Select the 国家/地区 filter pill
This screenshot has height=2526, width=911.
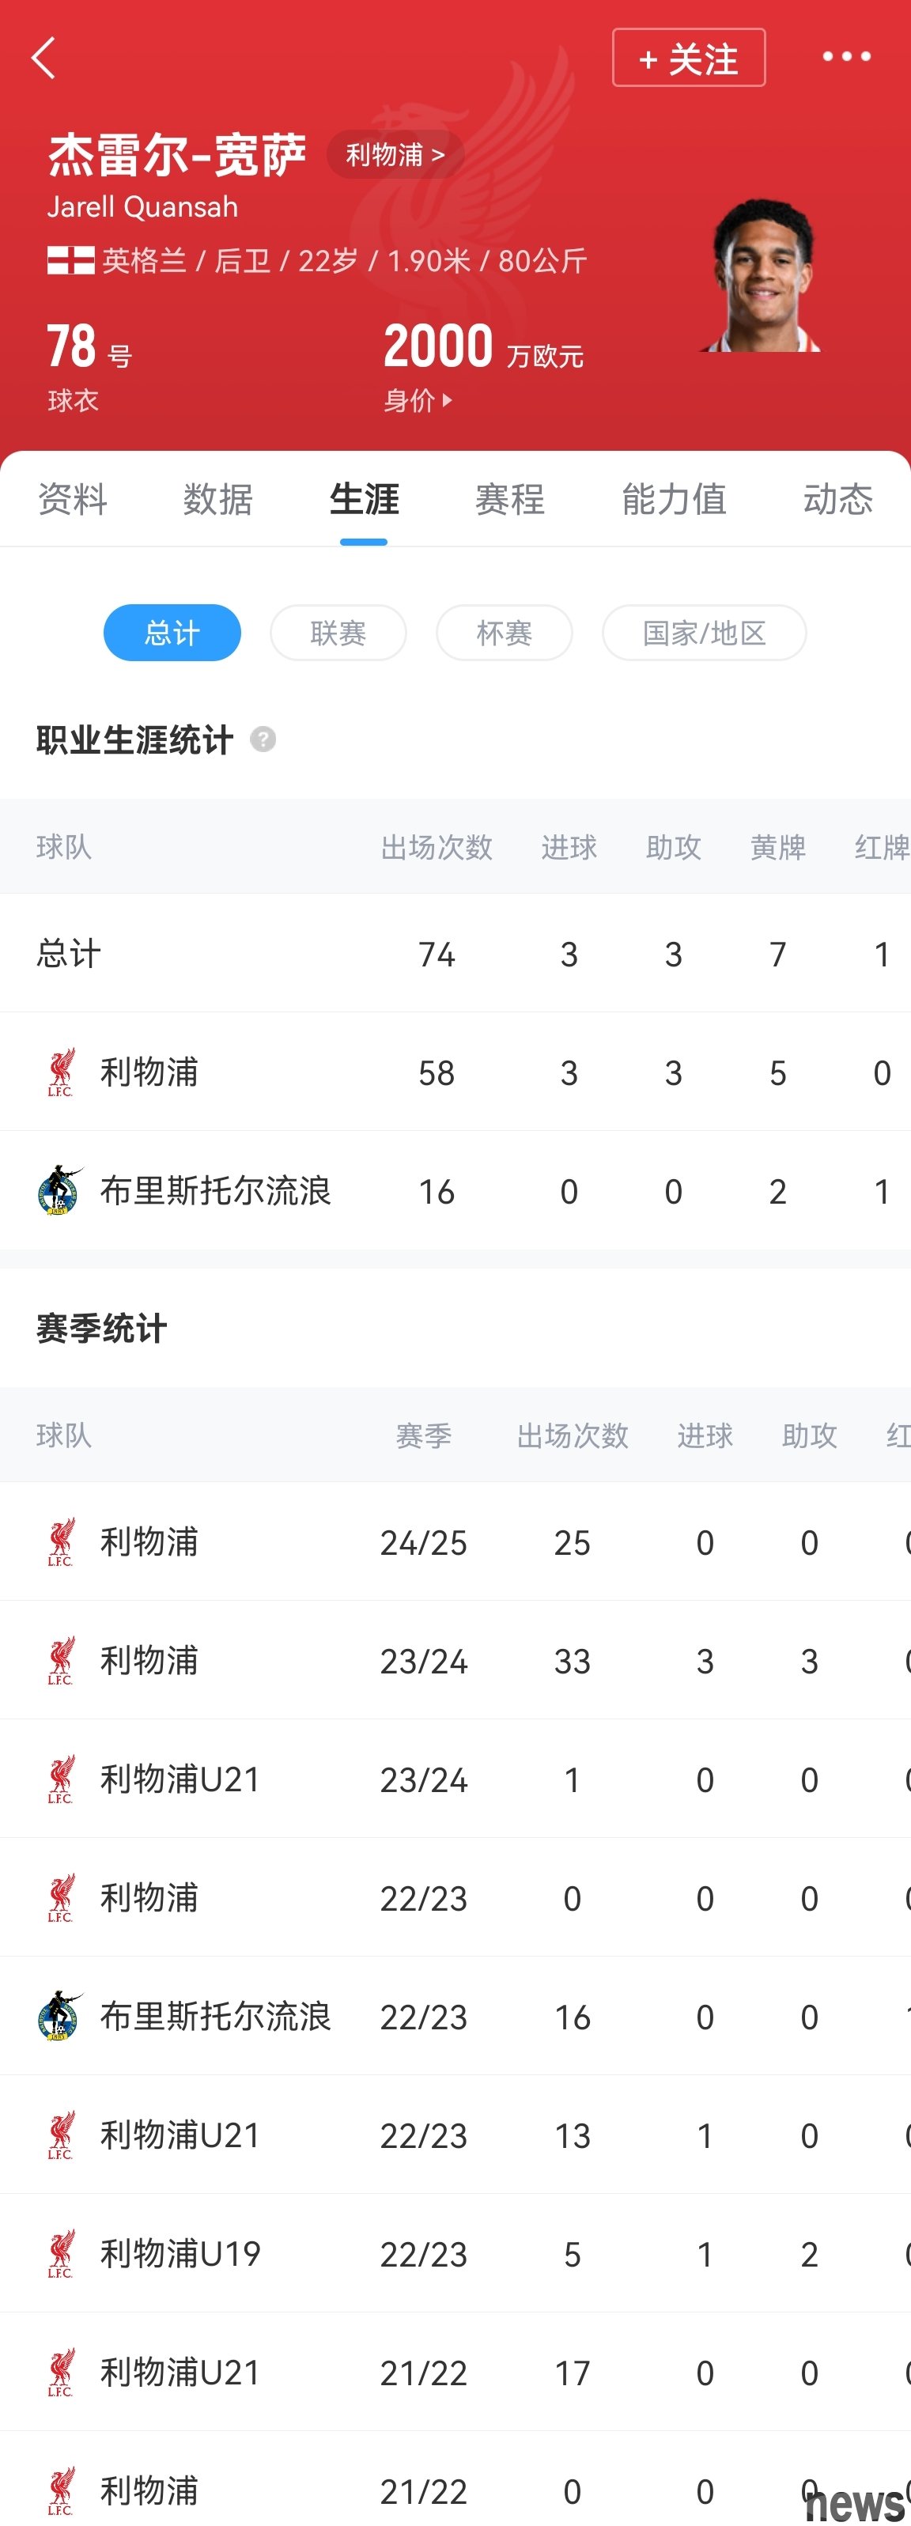pos(704,633)
